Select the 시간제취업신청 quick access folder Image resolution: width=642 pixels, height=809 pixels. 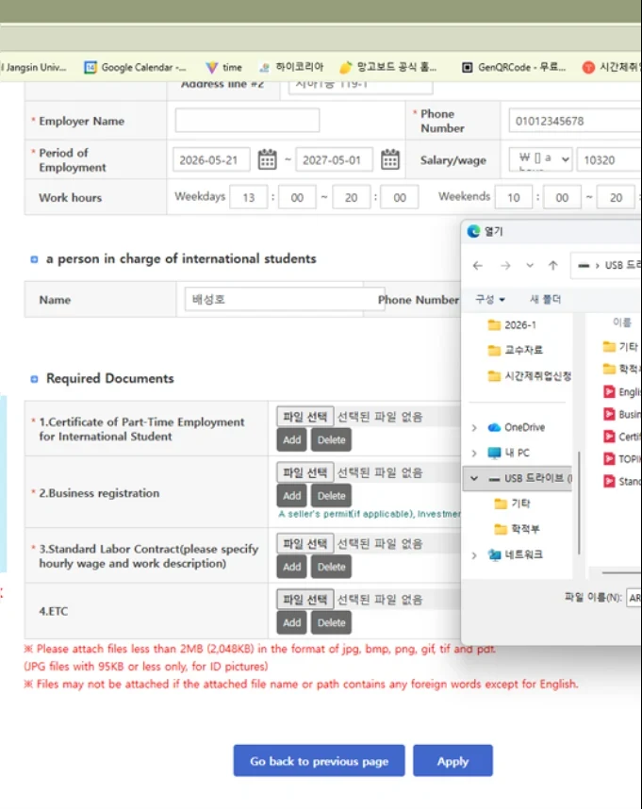530,375
